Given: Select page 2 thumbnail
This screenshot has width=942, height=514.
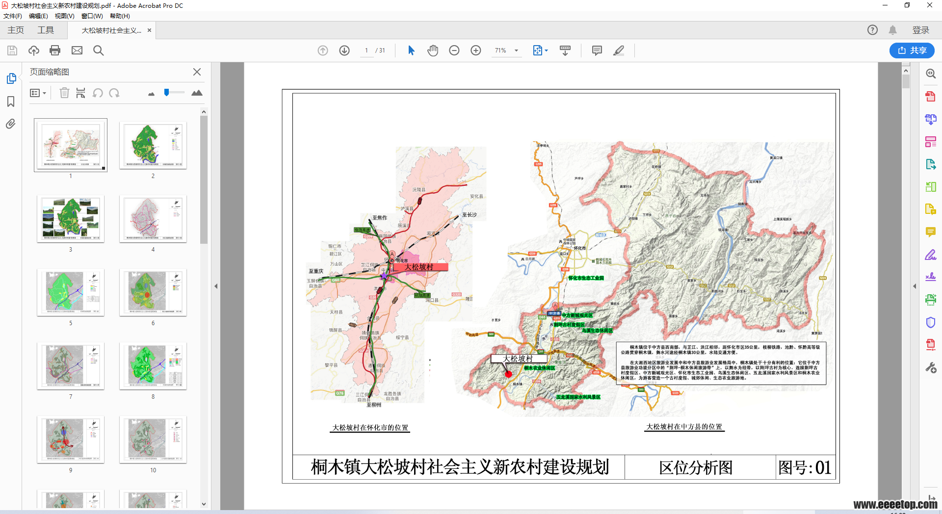Looking at the screenshot, I should [153, 145].
